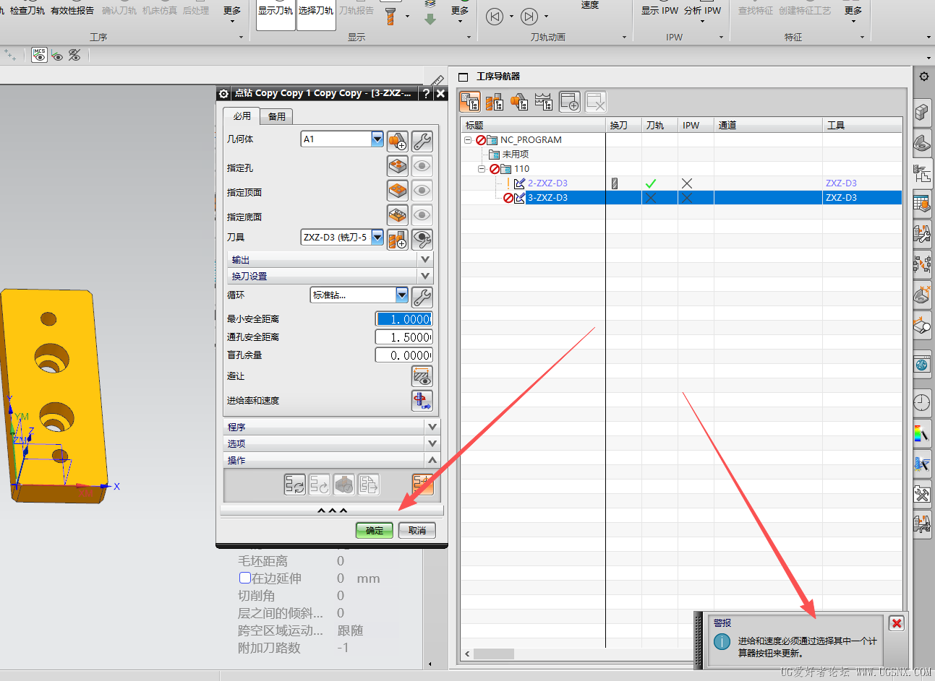The image size is (935, 681).
Task: Open the assembly navigator sidebar tab
Action: tap(922, 112)
